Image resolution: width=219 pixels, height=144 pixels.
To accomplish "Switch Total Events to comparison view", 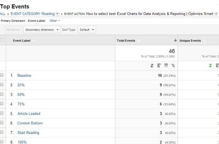I will (173, 65).
